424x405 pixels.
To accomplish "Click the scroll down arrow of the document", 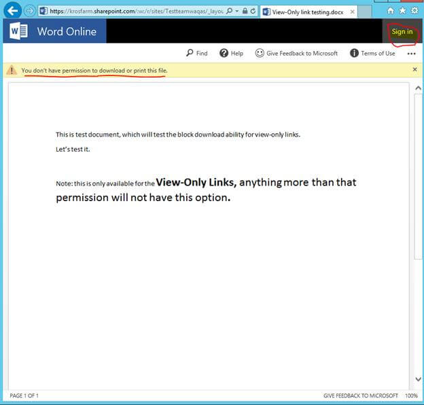I will click(x=418, y=378).
